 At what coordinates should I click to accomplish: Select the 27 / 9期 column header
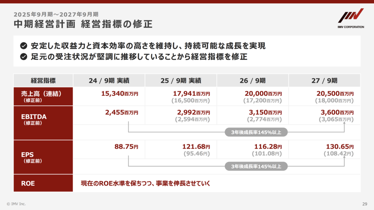[324, 81]
